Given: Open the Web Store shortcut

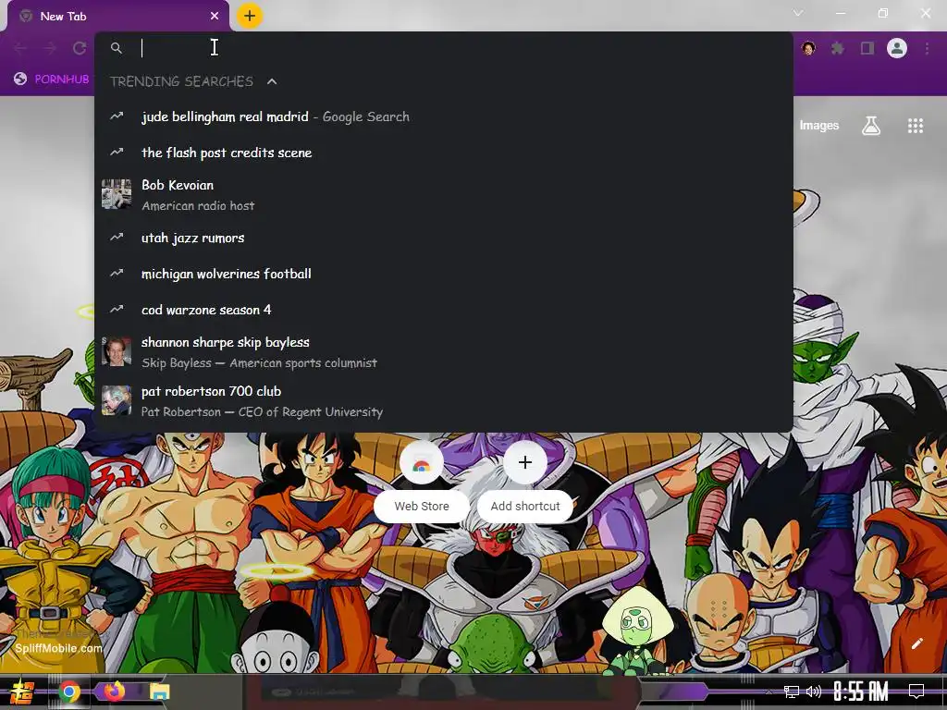Looking at the screenshot, I should [x=422, y=482].
